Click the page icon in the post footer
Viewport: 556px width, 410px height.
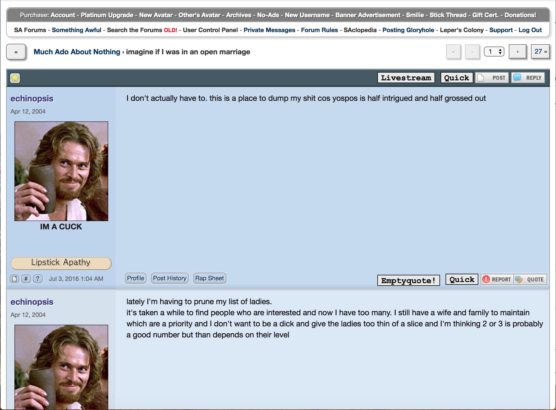14,279
